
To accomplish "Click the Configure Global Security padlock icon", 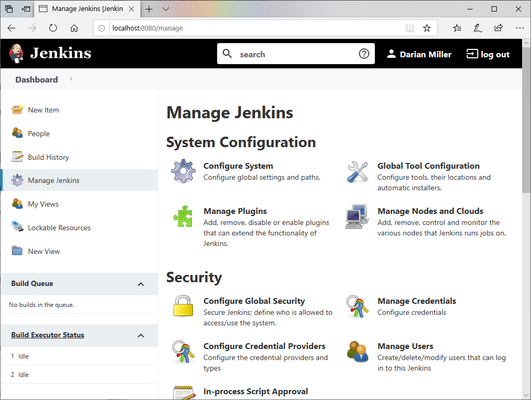I will [x=183, y=306].
